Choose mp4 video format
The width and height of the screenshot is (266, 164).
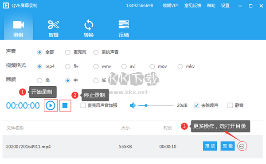pos(39,66)
